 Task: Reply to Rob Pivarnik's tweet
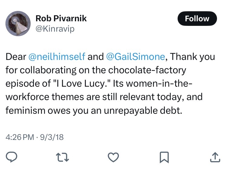[12, 157]
